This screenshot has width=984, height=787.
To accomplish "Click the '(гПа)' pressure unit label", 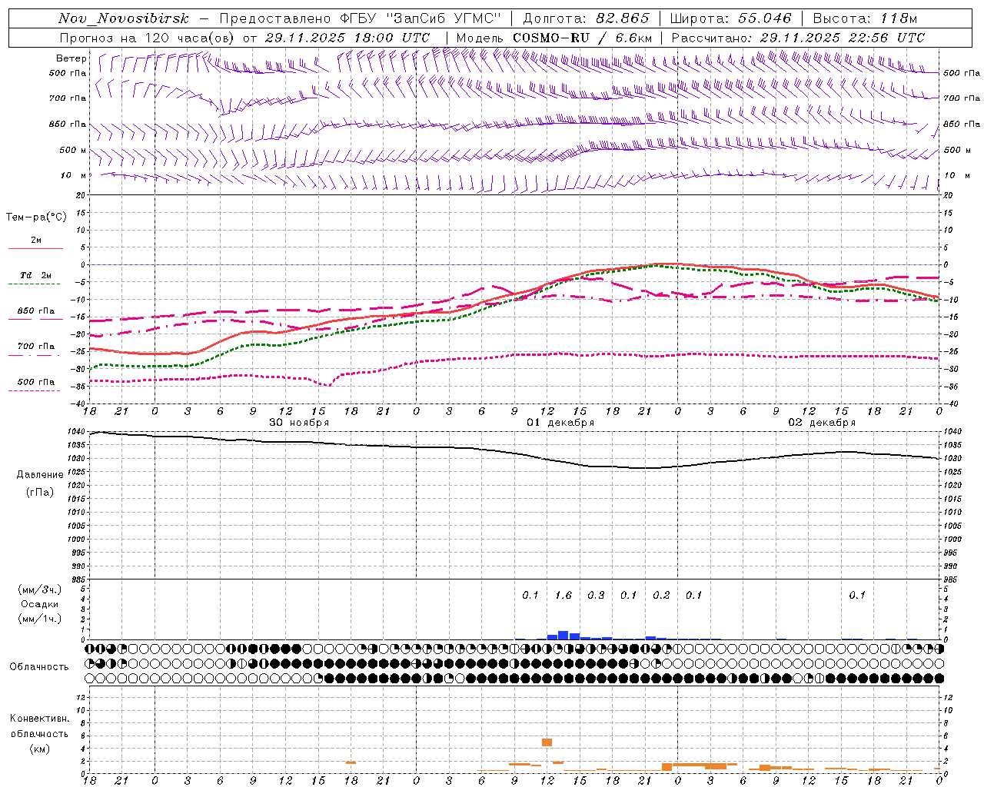I will pyautogui.click(x=40, y=492).
